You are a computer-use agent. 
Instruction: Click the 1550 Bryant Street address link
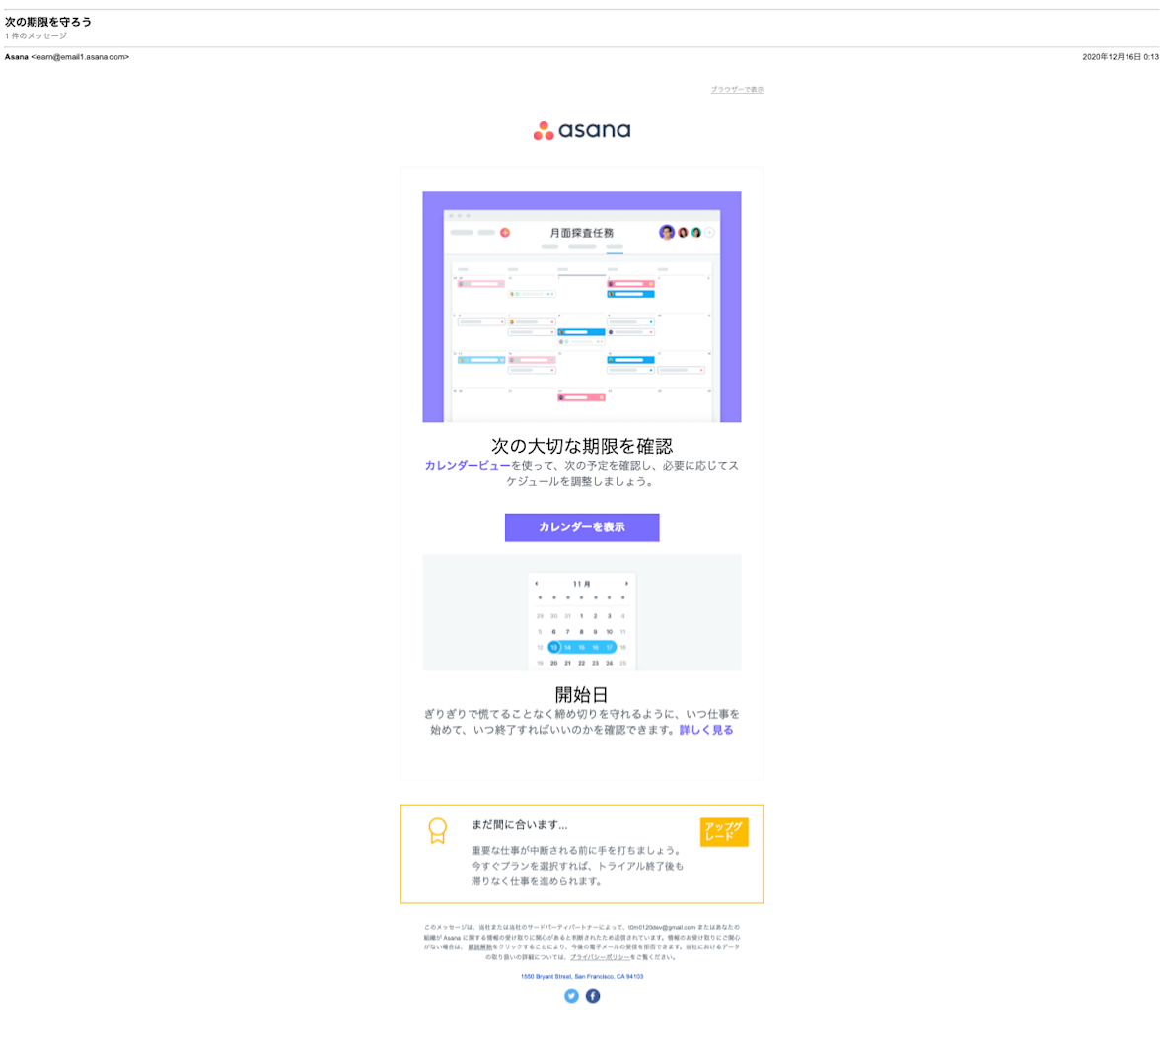(582, 977)
